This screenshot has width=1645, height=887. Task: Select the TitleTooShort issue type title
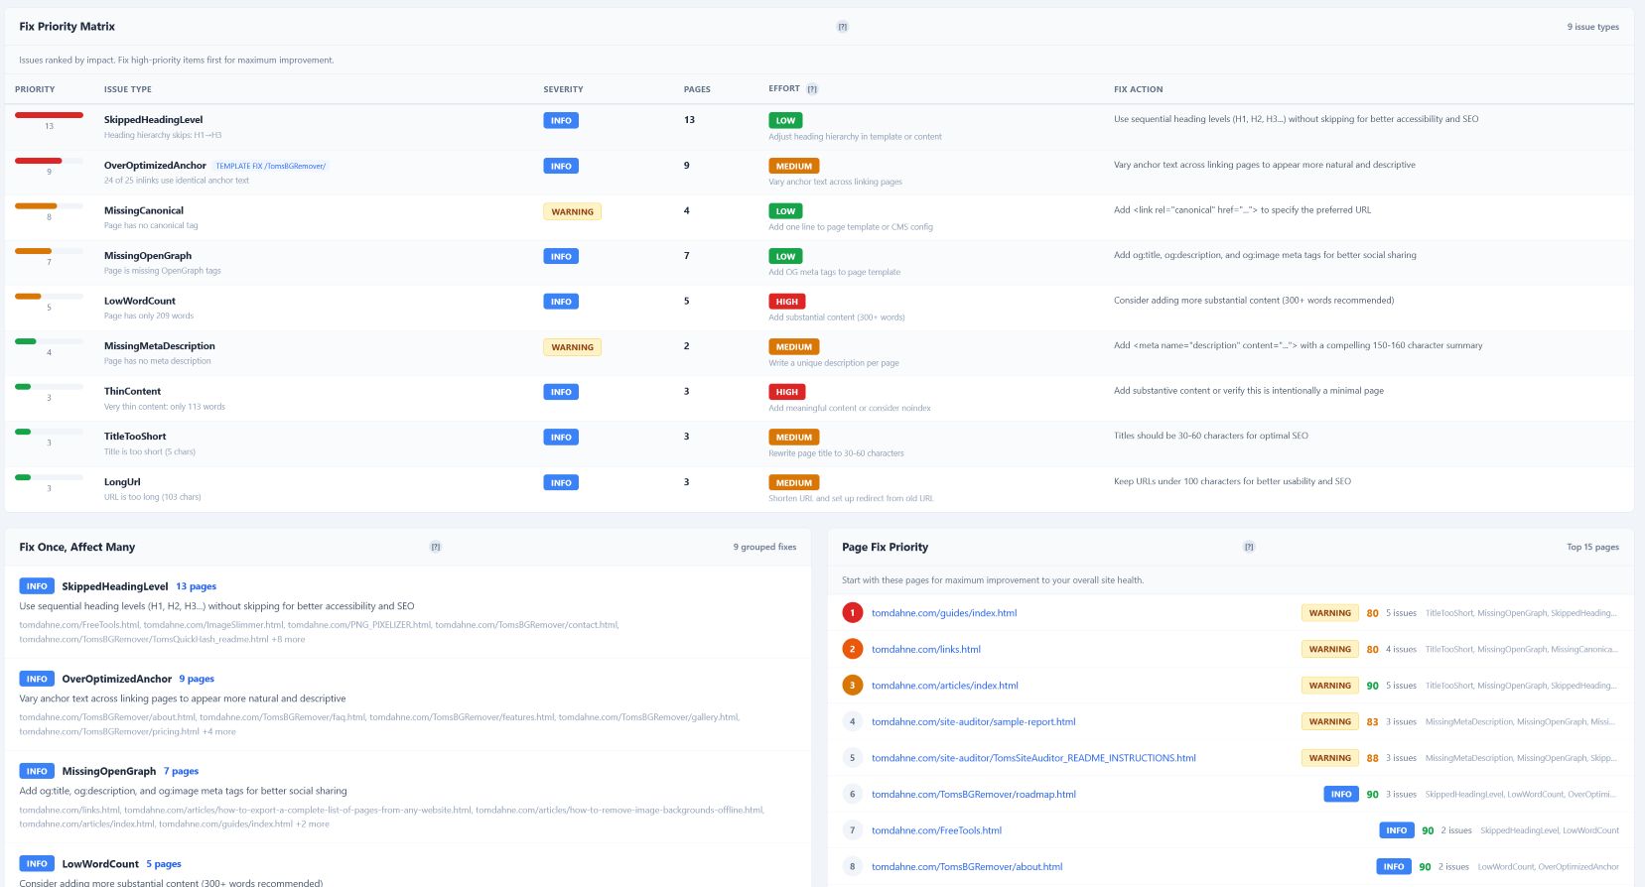135,437
